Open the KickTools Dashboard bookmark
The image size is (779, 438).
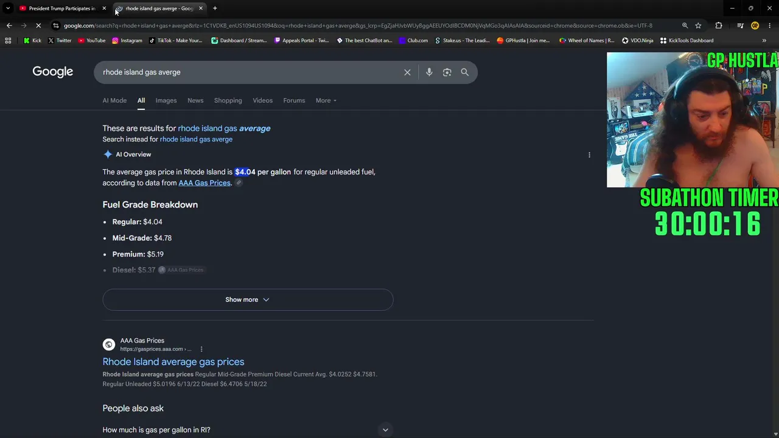click(x=686, y=41)
